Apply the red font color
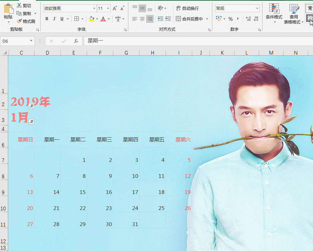313x251 pixels. click(103, 19)
